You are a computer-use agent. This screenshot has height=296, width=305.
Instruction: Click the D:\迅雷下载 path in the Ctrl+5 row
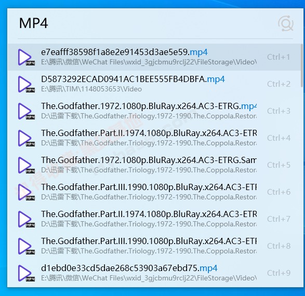coord(149,170)
